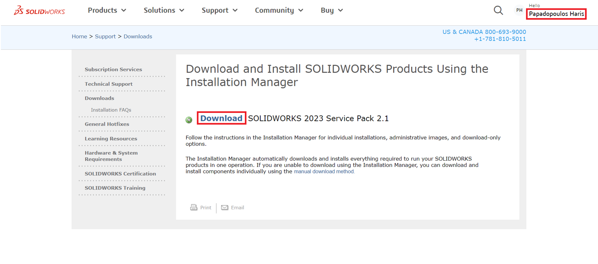Open the Buy menu

coord(331,10)
